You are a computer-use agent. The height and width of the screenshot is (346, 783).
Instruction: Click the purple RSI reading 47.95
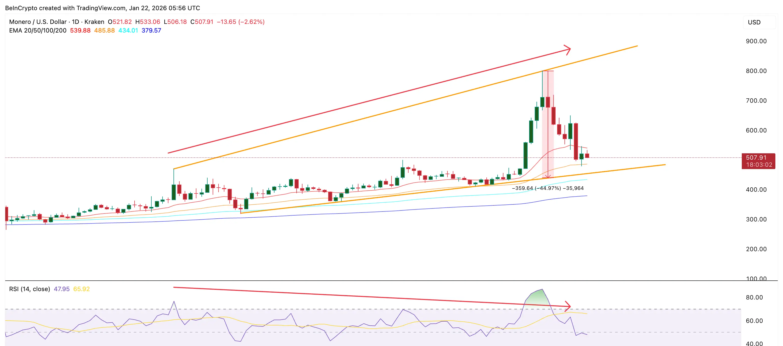tap(62, 289)
